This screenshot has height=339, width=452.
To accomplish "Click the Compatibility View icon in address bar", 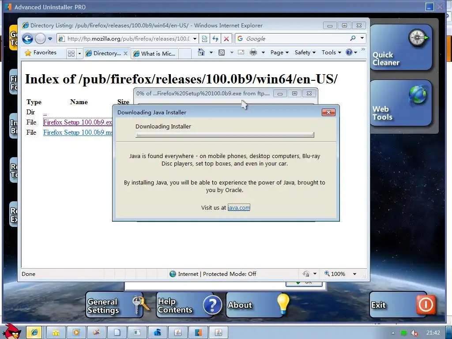I will 204,39.
